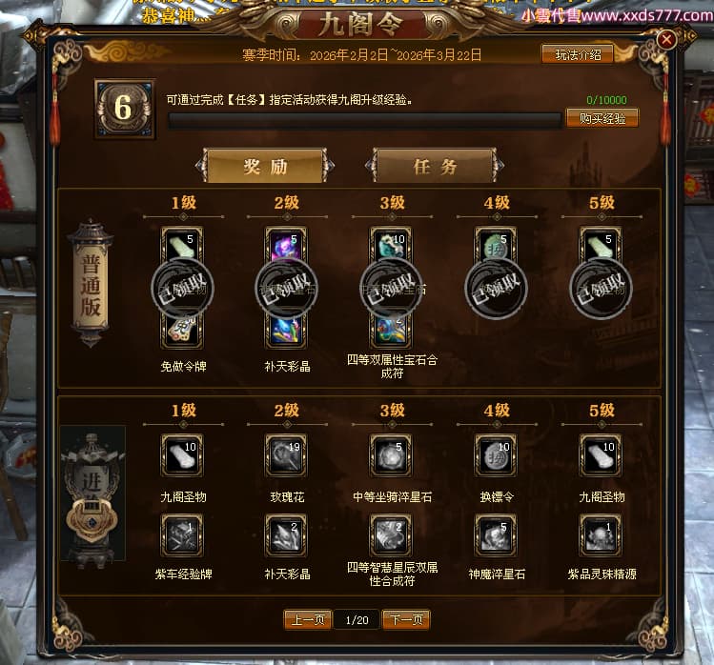714x665 pixels.
Task: Open the 玩法介绍 guide
Action: (x=578, y=55)
